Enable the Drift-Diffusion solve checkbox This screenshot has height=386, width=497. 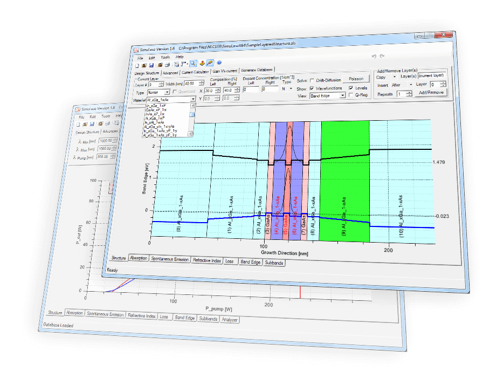pyautogui.click(x=312, y=80)
